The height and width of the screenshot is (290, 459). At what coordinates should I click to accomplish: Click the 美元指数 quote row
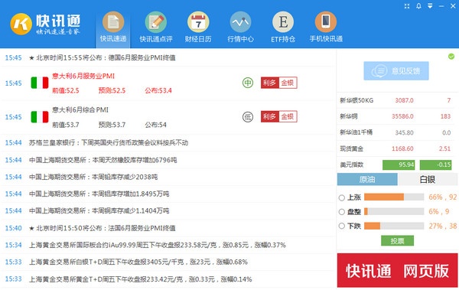[x=396, y=165]
